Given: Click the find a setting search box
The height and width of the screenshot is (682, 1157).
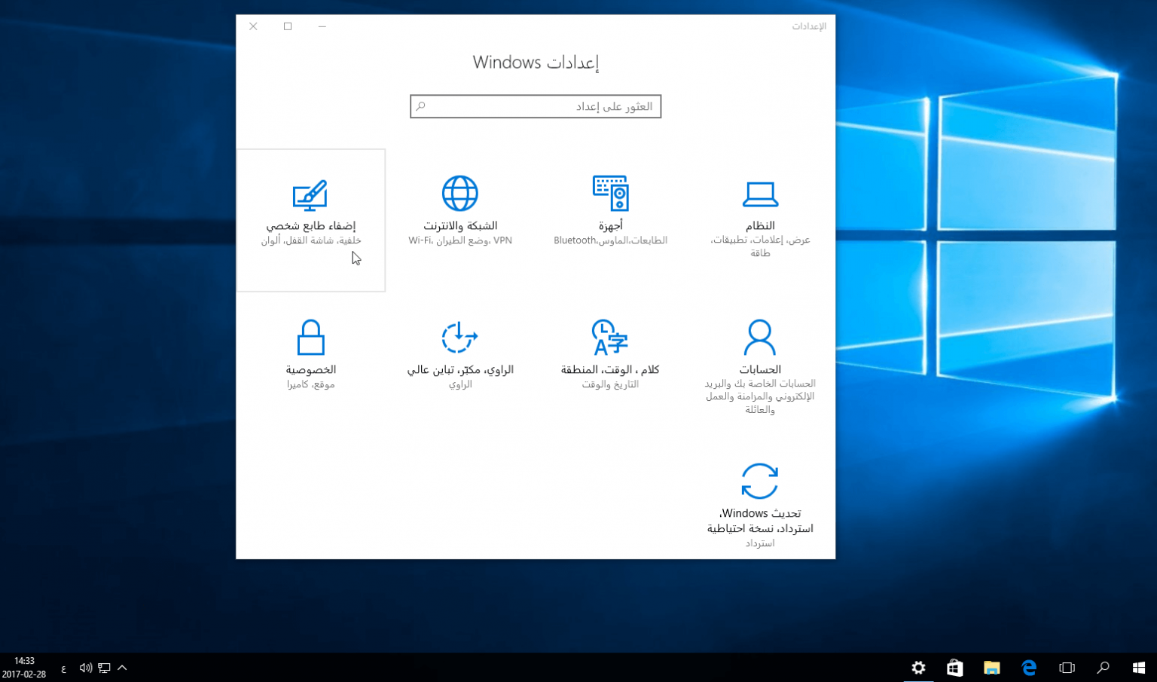Looking at the screenshot, I should pos(536,106).
